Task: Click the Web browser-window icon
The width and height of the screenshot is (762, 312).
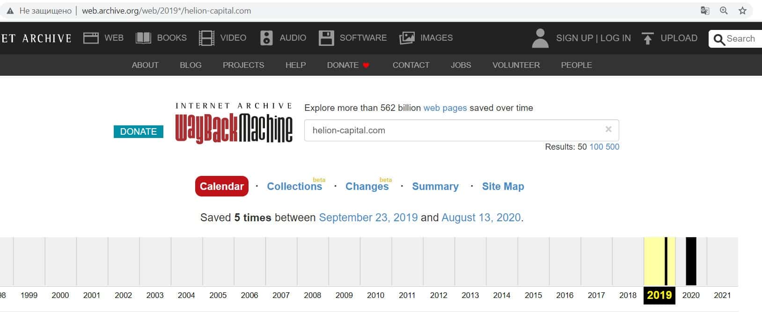Action: coord(91,38)
